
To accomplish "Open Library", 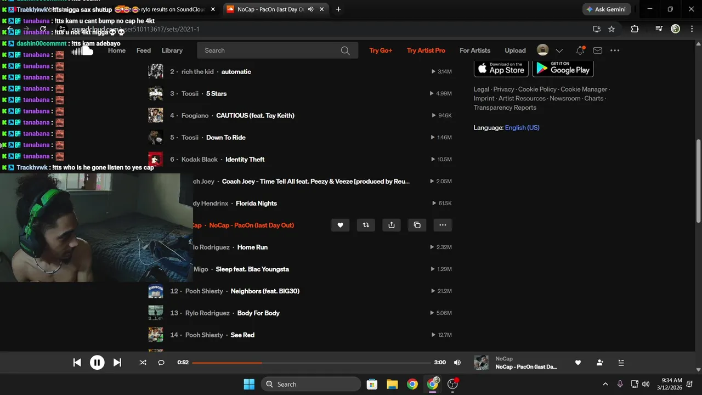I will (x=172, y=50).
